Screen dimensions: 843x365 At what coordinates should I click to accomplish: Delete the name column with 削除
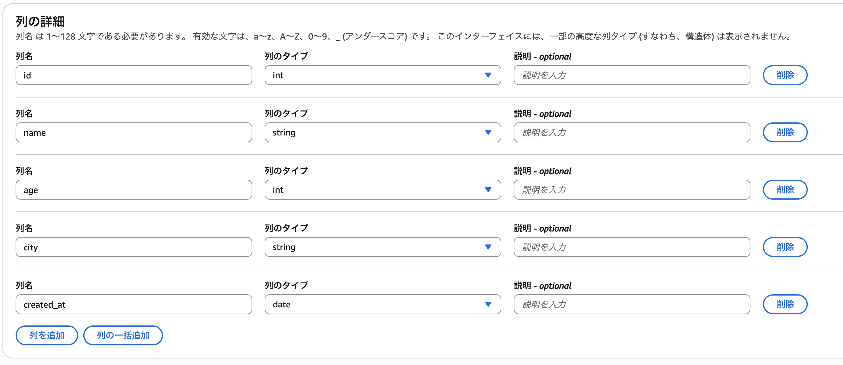785,132
